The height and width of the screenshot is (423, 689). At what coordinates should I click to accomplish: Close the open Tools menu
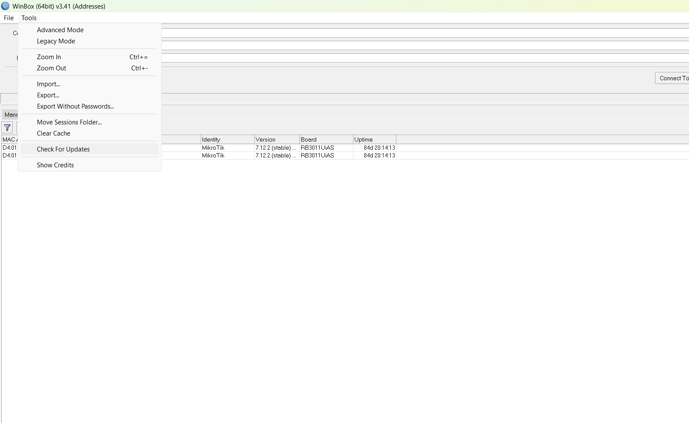(29, 18)
